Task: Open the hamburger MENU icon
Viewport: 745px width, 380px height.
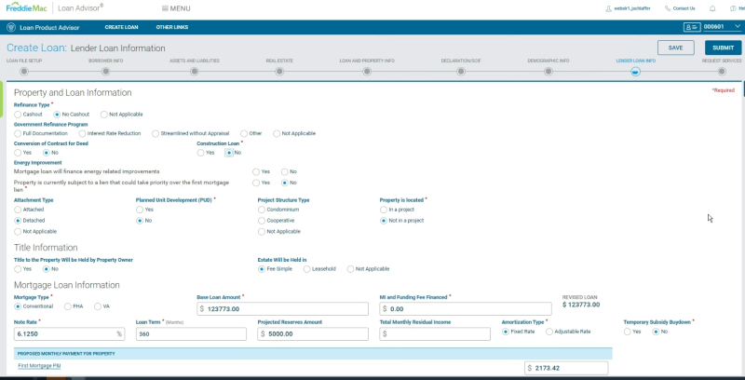Action: (x=162, y=8)
